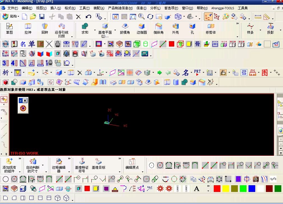
Task: Click the Delete X icon in top toolbar
Action: click(x=78, y=17)
